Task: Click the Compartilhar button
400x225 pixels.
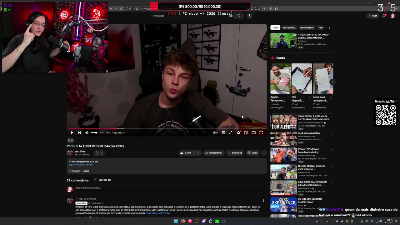Action: [x=213, y=153]
